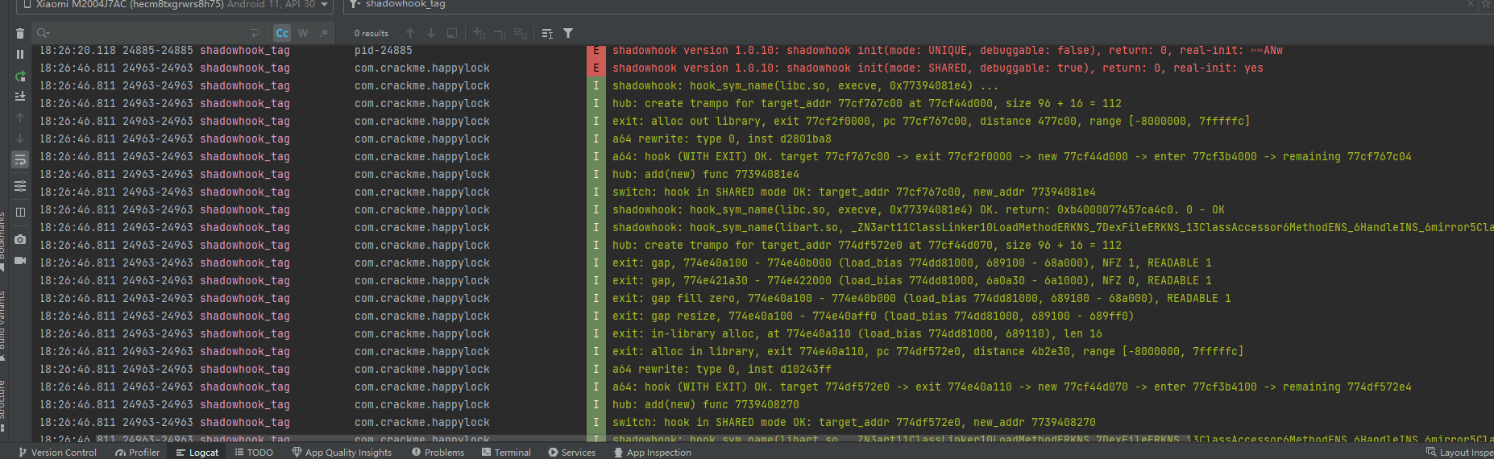Start screen recording with the video icon
Screen dimensions: 1494x459
(20, 260)
